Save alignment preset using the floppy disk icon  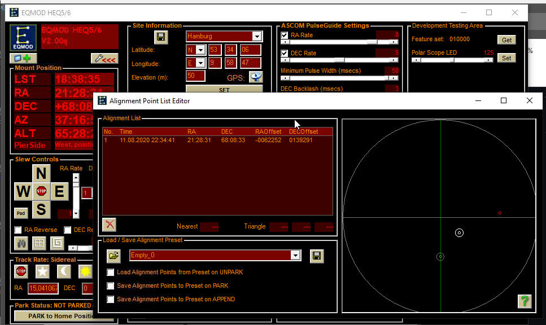pyautogui.click(x=317, y=256)
